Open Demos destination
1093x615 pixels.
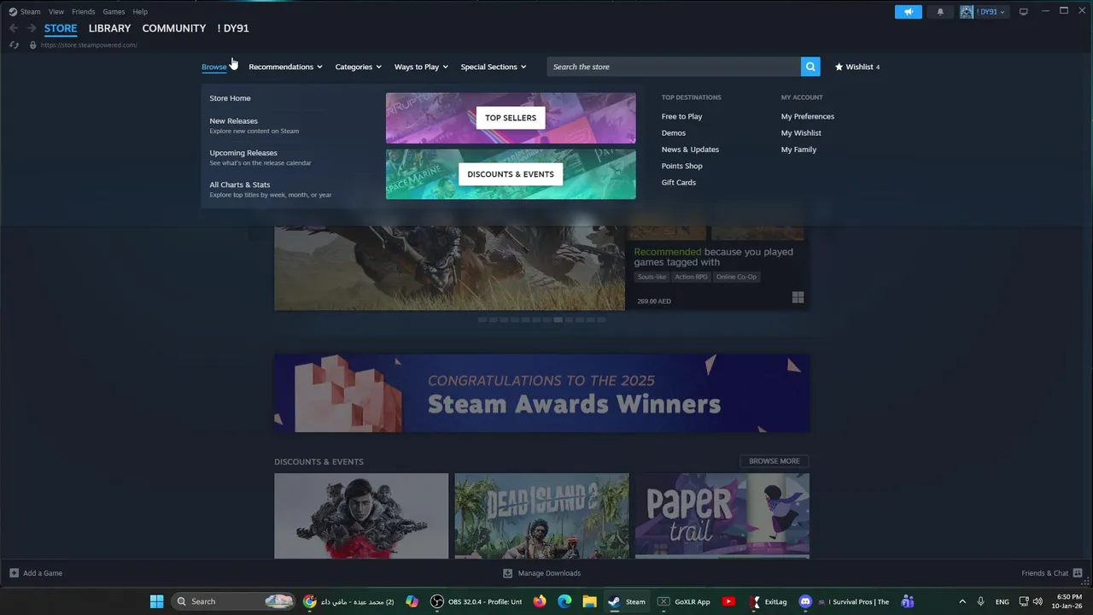[x=674, y=132]
